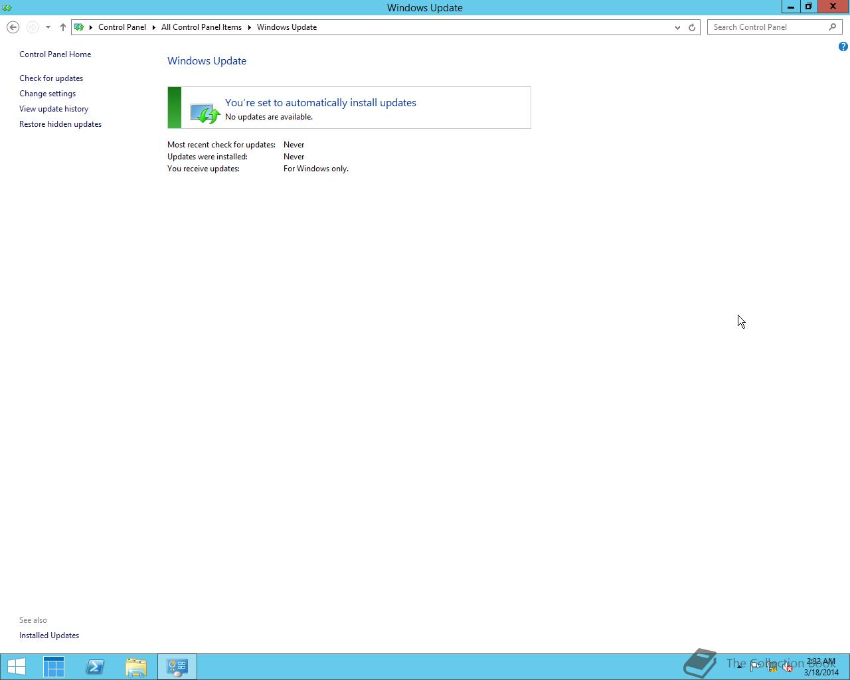Viewport: 850px width, 680px height.
Task: Show hidden tray icons arrow
Action: pos(739,667)
